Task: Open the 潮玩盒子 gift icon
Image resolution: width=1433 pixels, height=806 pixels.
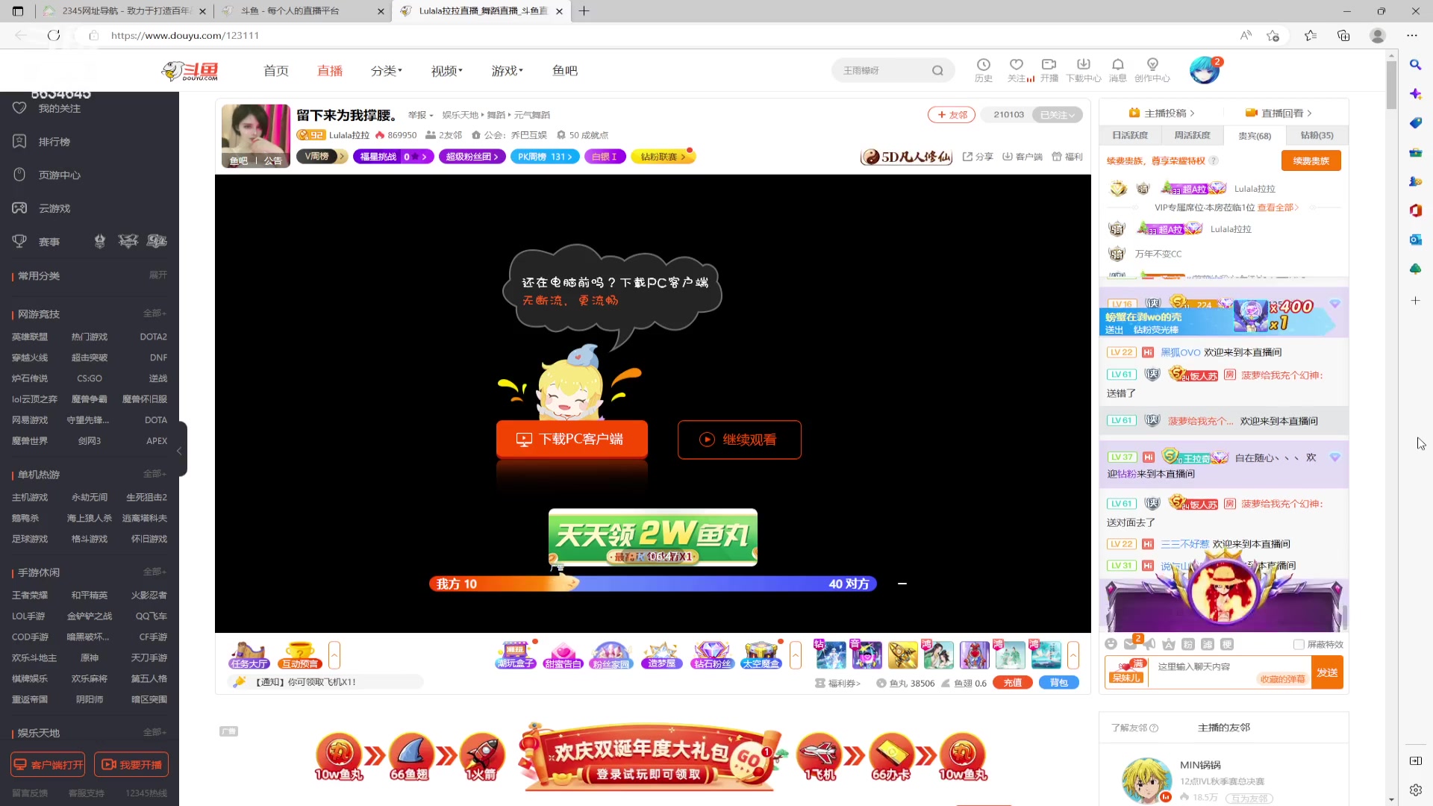Action: 514,653
